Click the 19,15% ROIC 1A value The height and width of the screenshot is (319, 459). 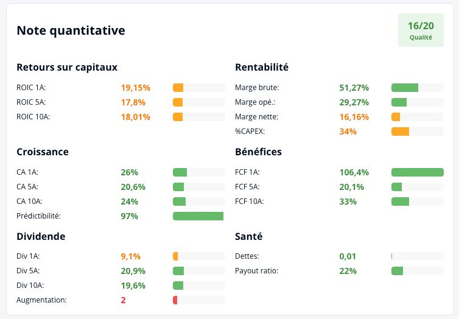136,88
